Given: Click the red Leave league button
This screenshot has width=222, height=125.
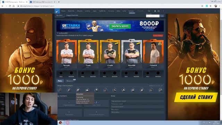Looking at the screenshot, I should [158, 35].
